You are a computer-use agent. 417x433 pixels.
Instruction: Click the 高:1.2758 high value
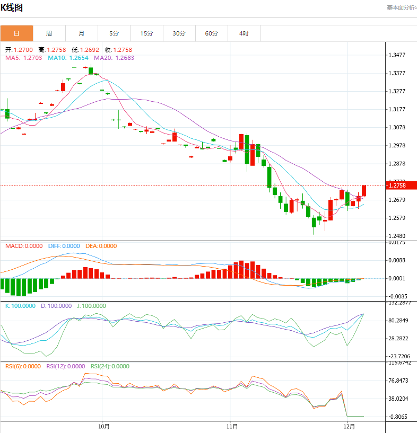(x=52, y=50)
